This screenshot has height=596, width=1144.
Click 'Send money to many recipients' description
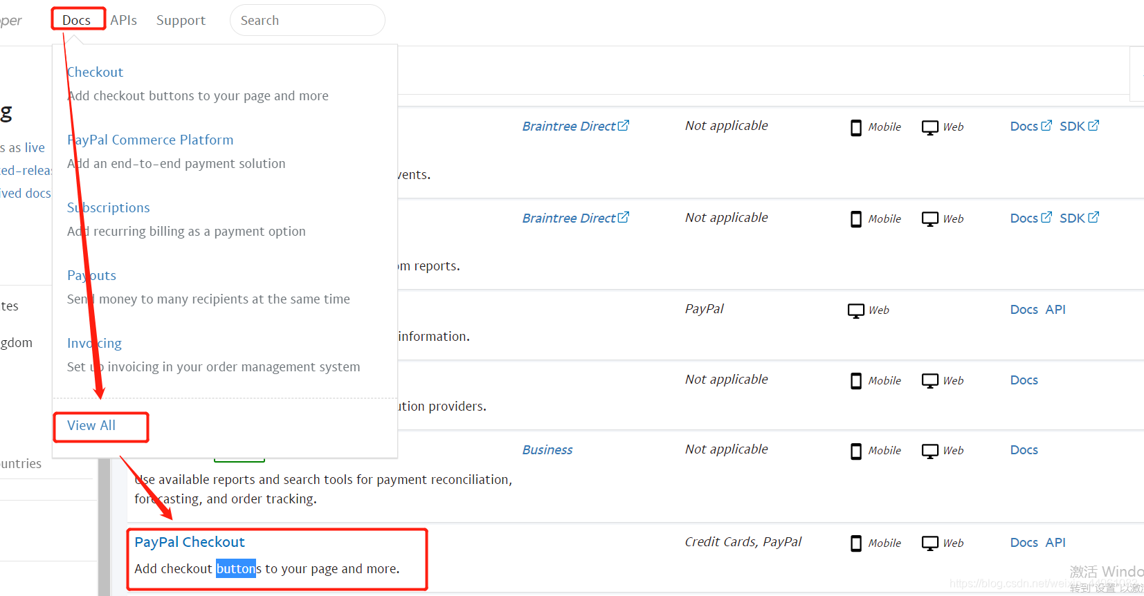(208, 299)
